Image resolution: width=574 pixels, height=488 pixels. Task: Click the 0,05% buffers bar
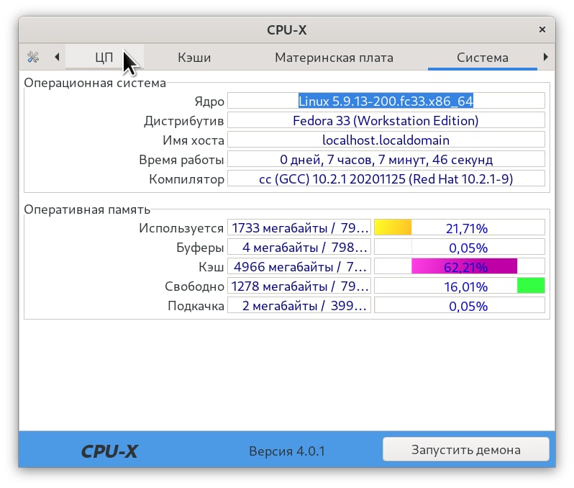point(460,247)
